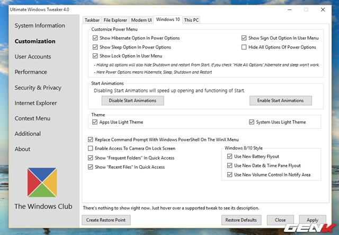339x235 pixels.
Task: Open Security & Privacy section
Action: (x=38, y=88)
